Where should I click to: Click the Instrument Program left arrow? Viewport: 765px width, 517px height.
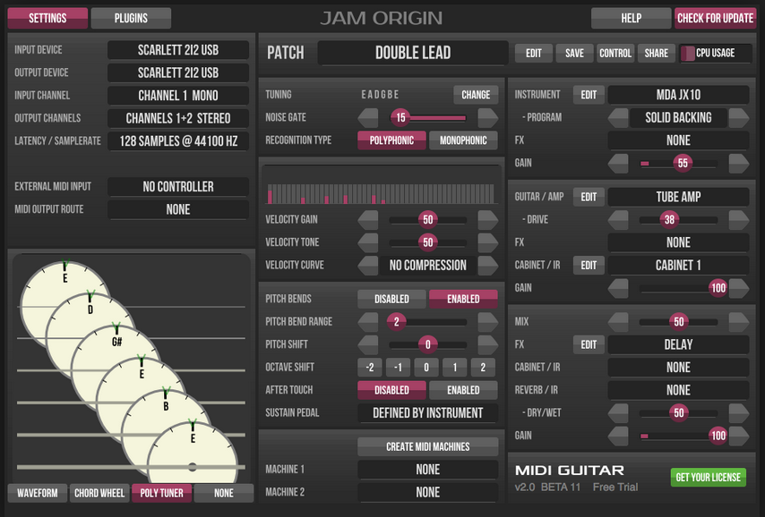(618, 118)
